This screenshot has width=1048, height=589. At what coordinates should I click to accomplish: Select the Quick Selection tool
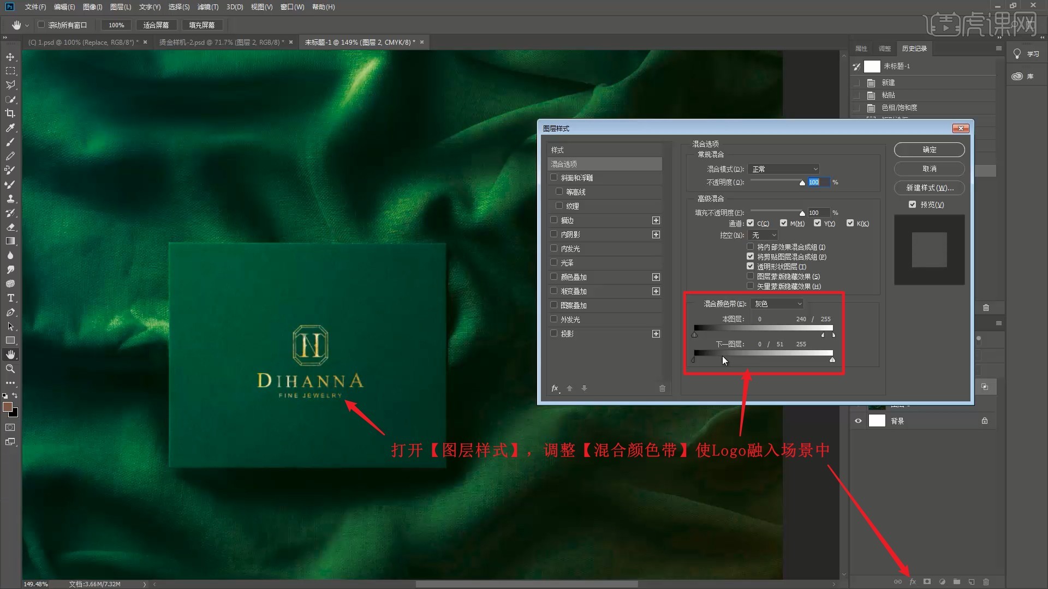click(10, 99)
